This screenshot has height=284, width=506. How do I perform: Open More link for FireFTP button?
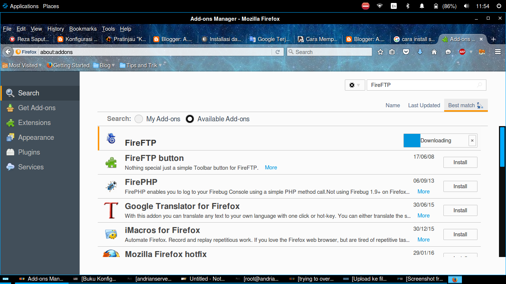tap(271, 168)
